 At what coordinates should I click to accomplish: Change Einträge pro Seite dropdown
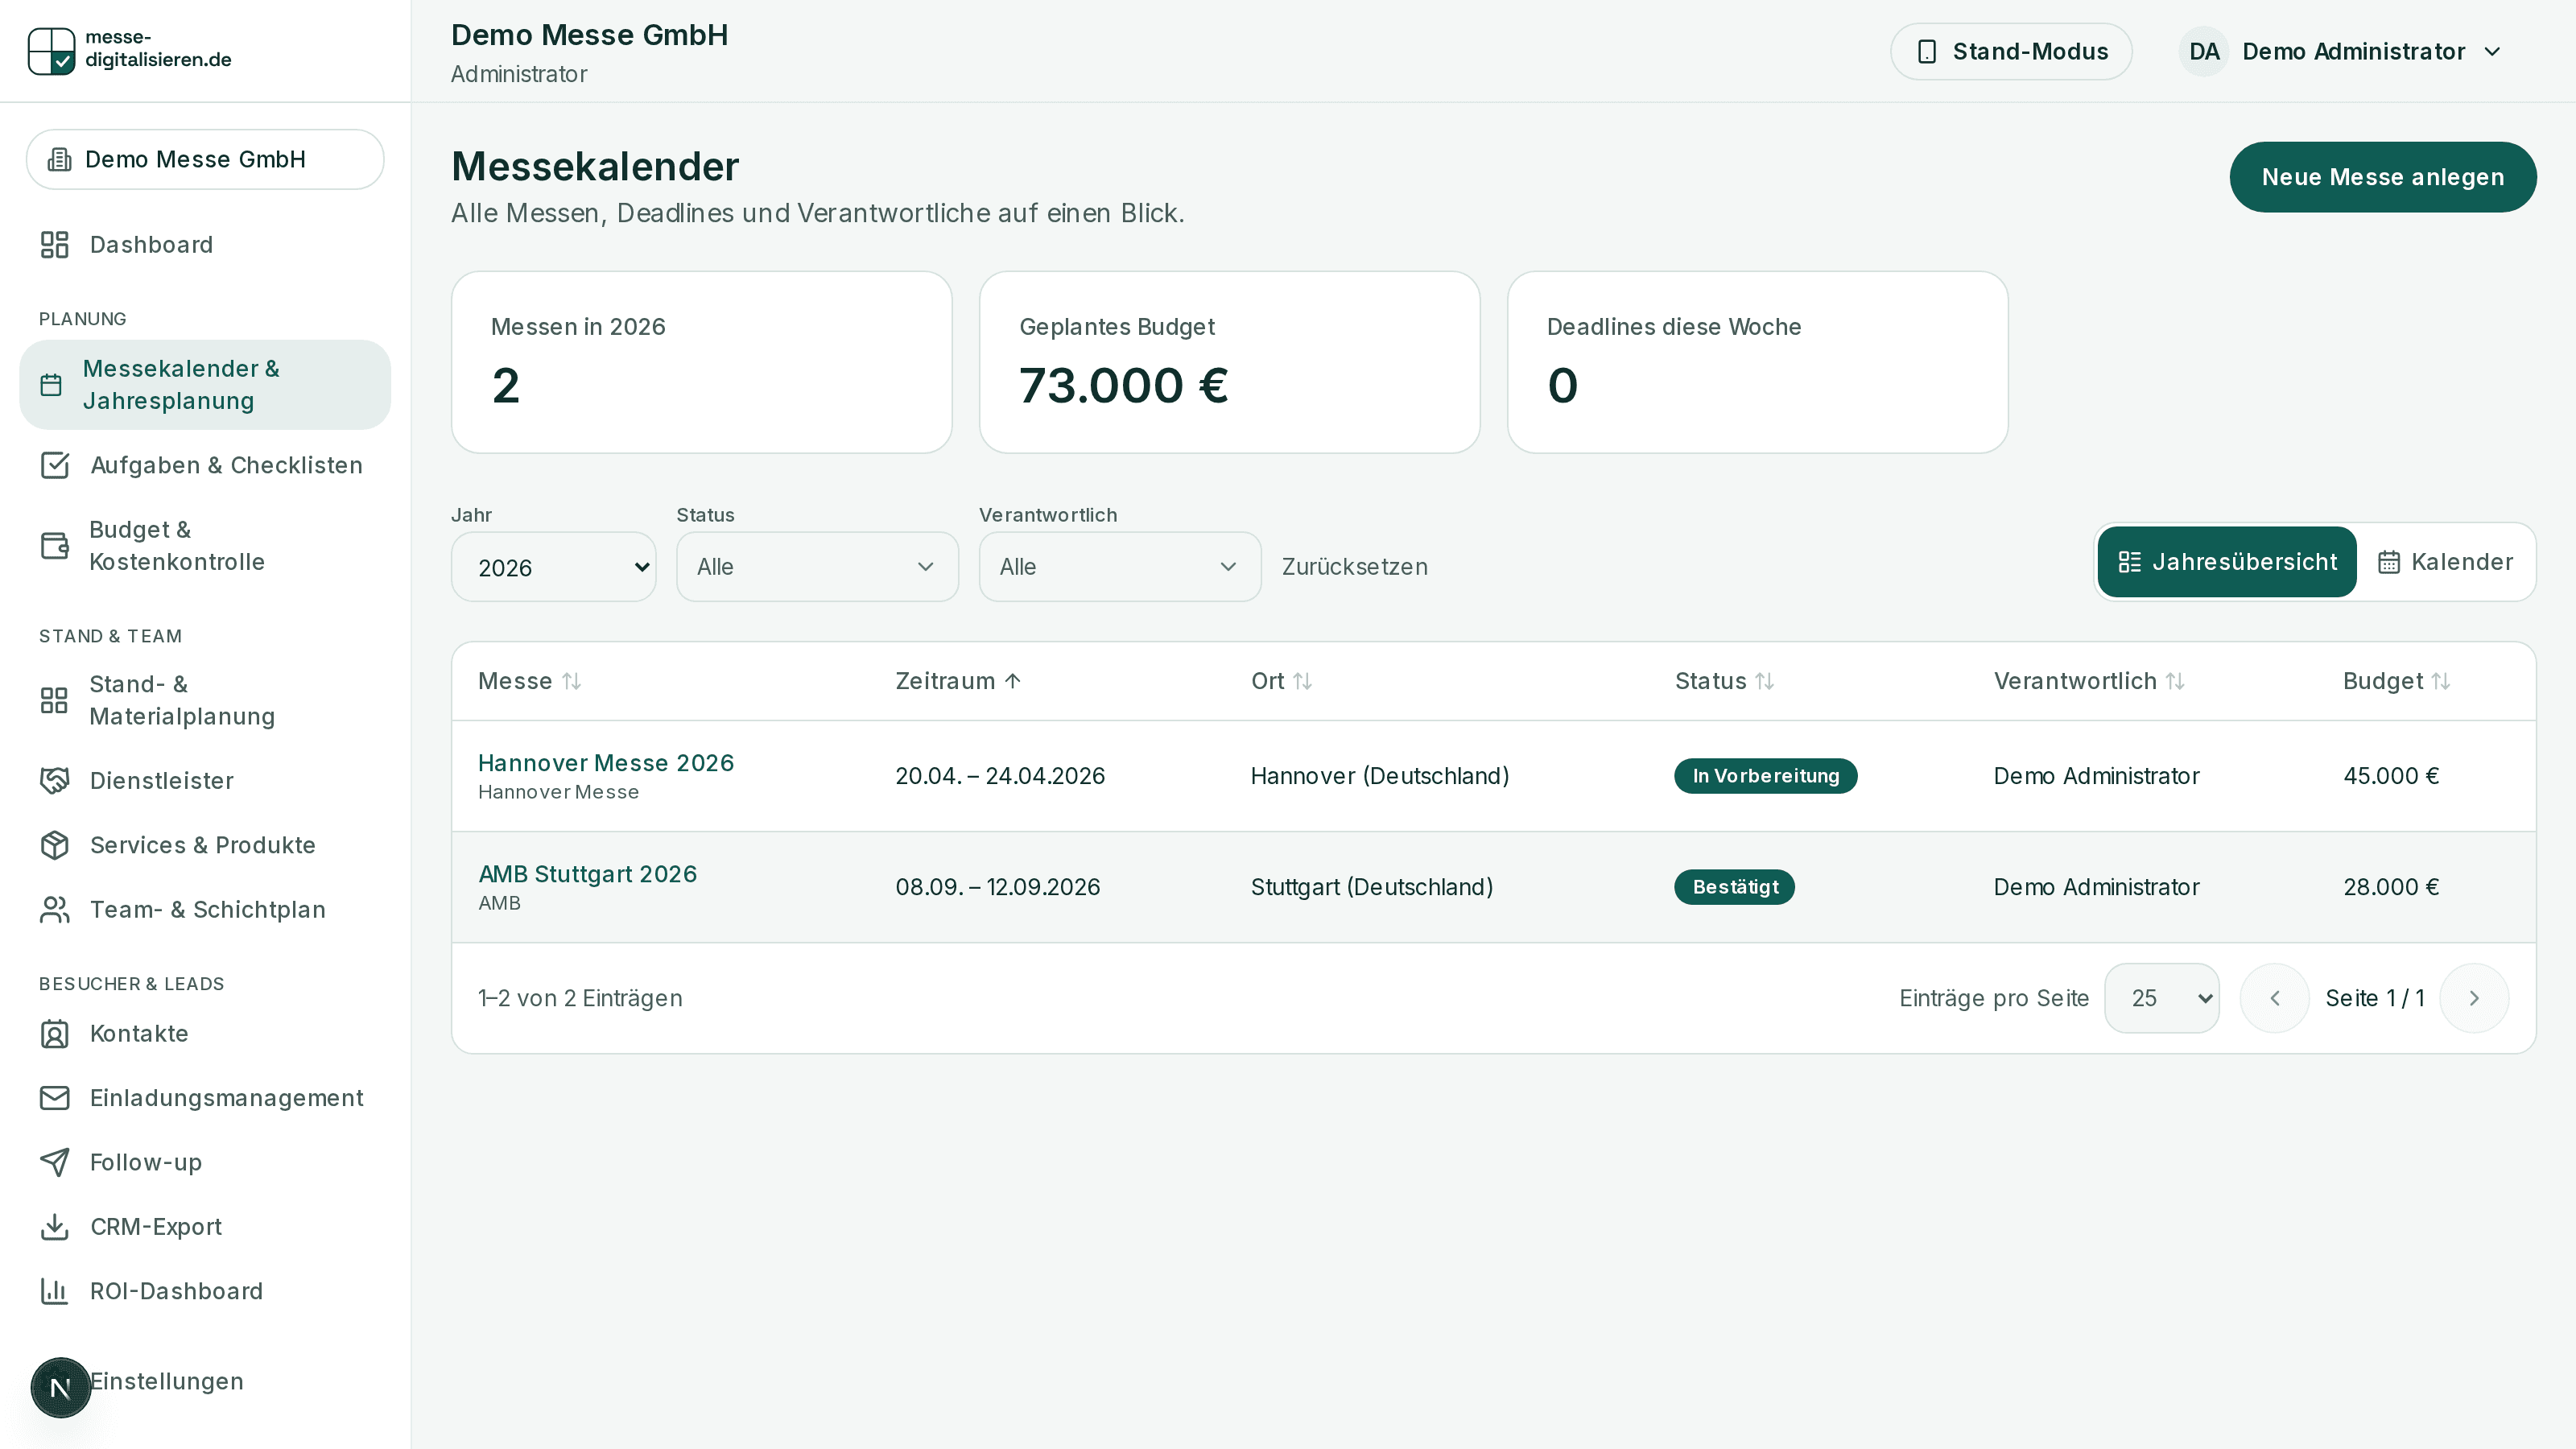2162,998
